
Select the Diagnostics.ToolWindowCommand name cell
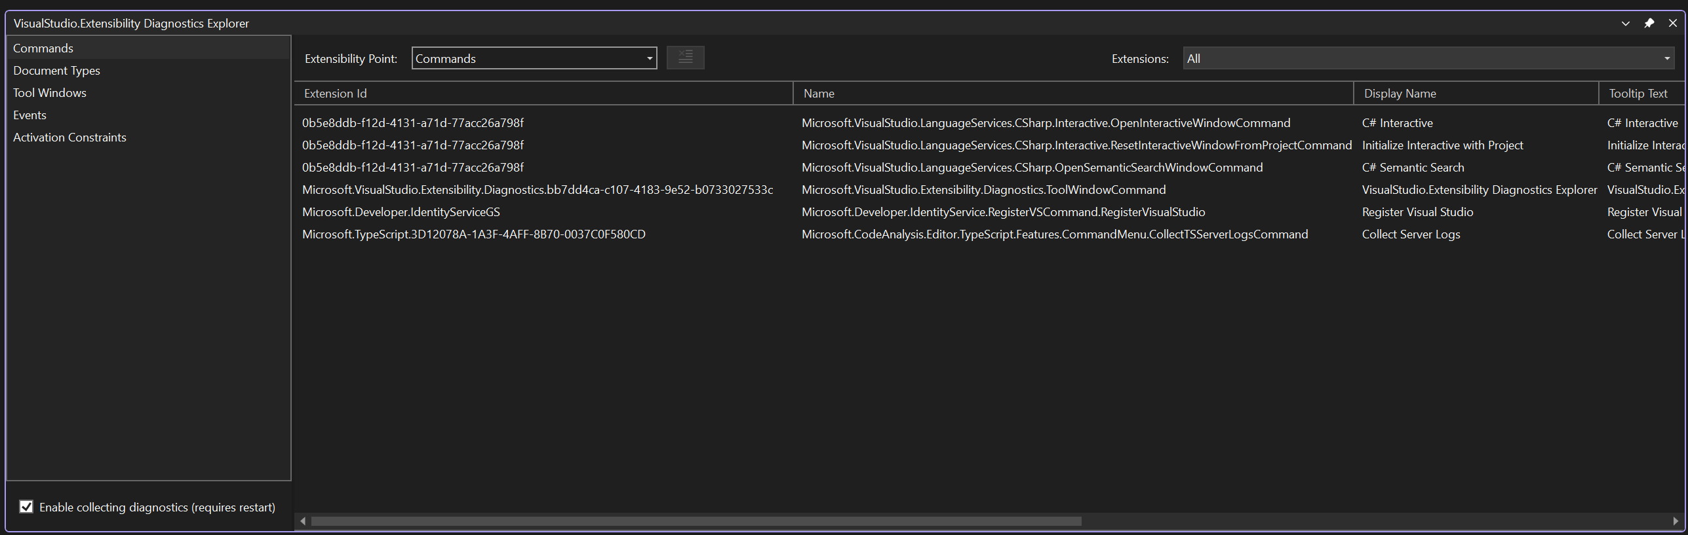(983, 189)
